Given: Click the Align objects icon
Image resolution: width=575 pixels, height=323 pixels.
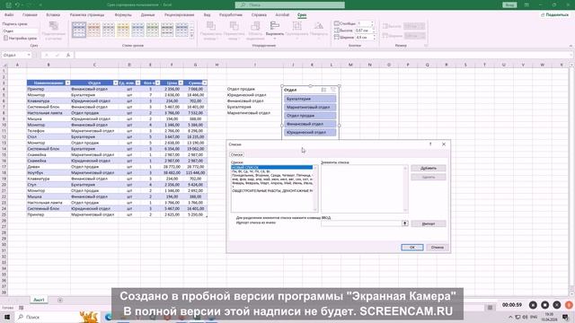Looking at the screenshot, I should tap(275, 26).
